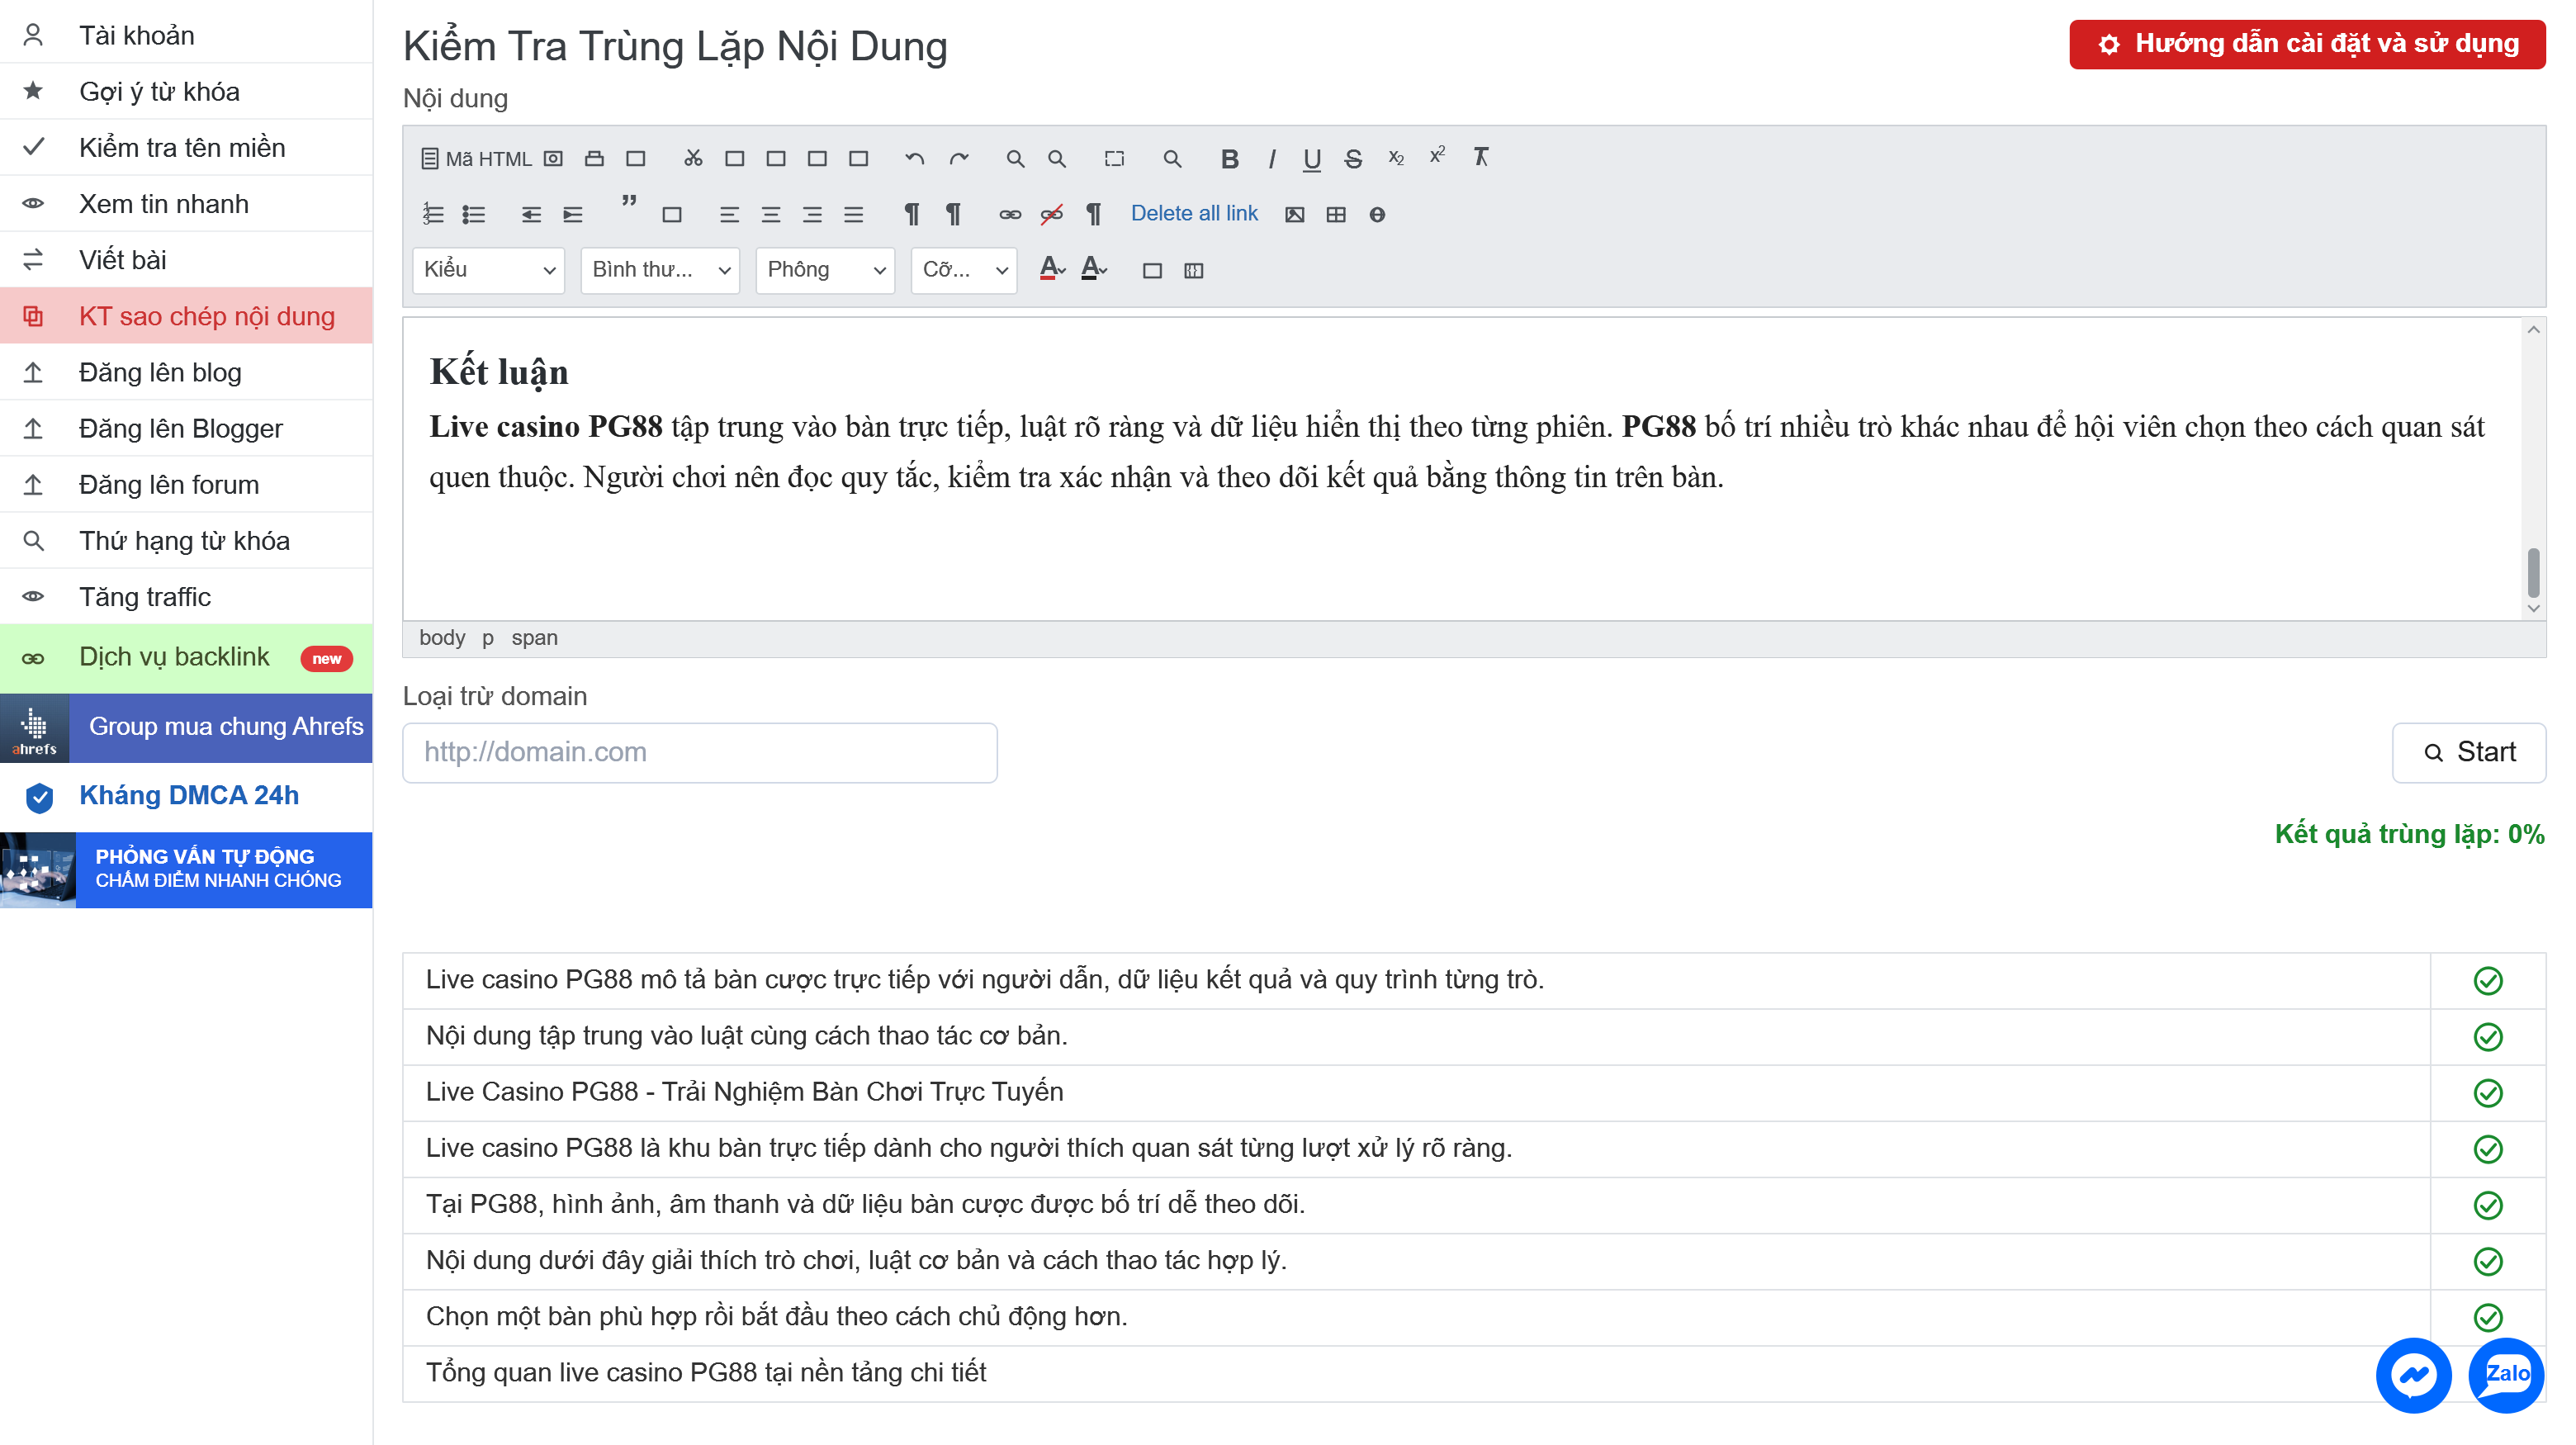Screen dimensions: 2576x1445
Task: Open Tài khoản in the sidebar
Action: click(186, 35)
